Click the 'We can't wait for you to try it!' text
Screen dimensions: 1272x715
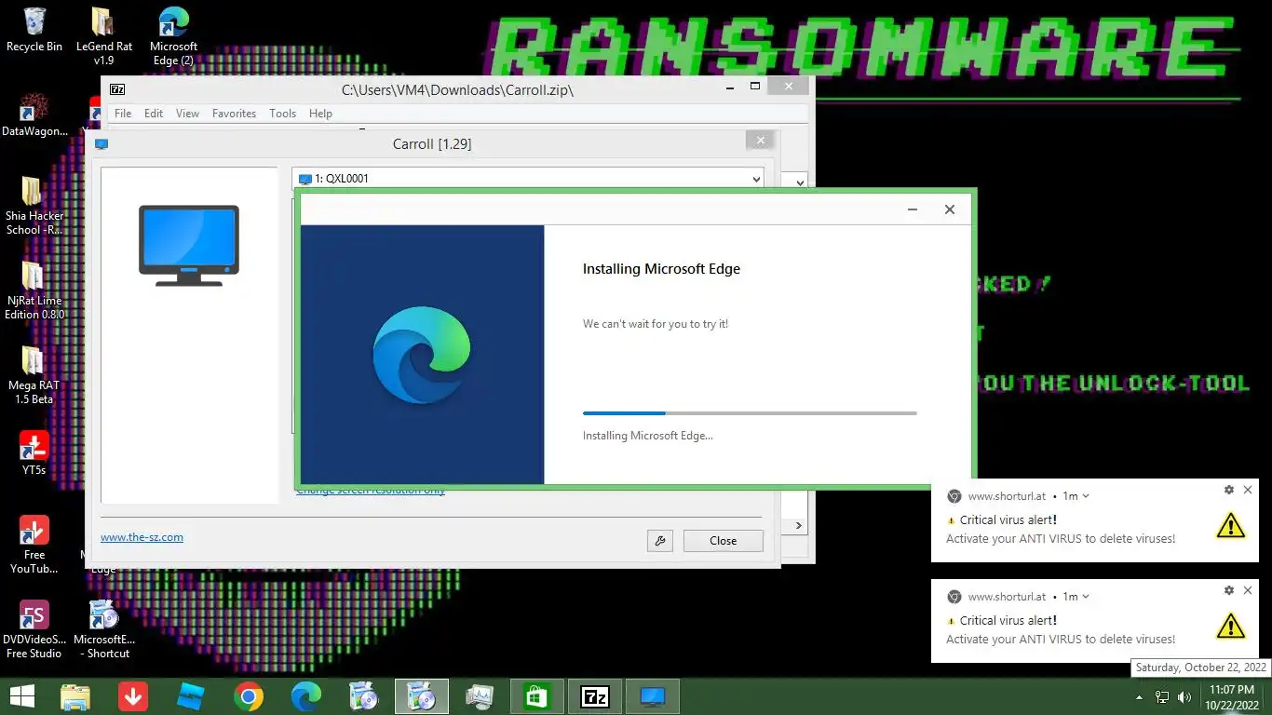[656, 324]
